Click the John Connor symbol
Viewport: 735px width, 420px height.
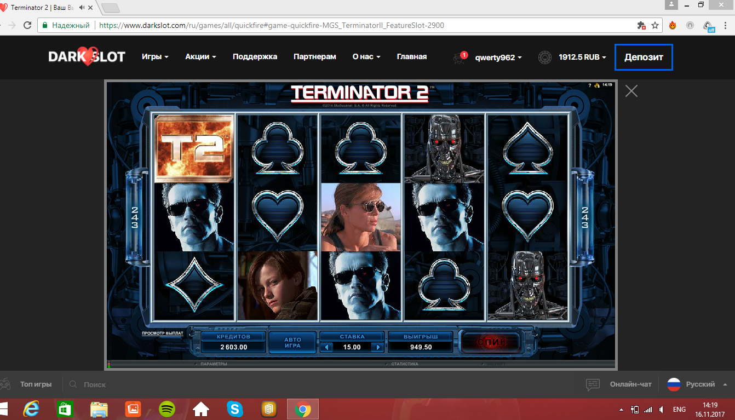pyautogui.click(x=278, y=285)
